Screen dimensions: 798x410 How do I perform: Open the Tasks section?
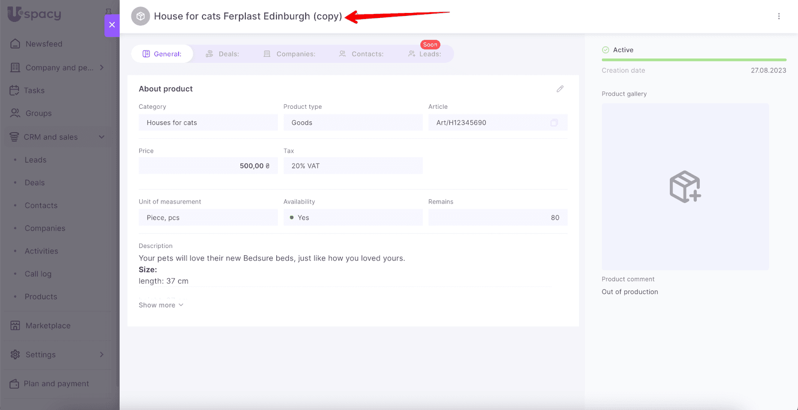34,90
